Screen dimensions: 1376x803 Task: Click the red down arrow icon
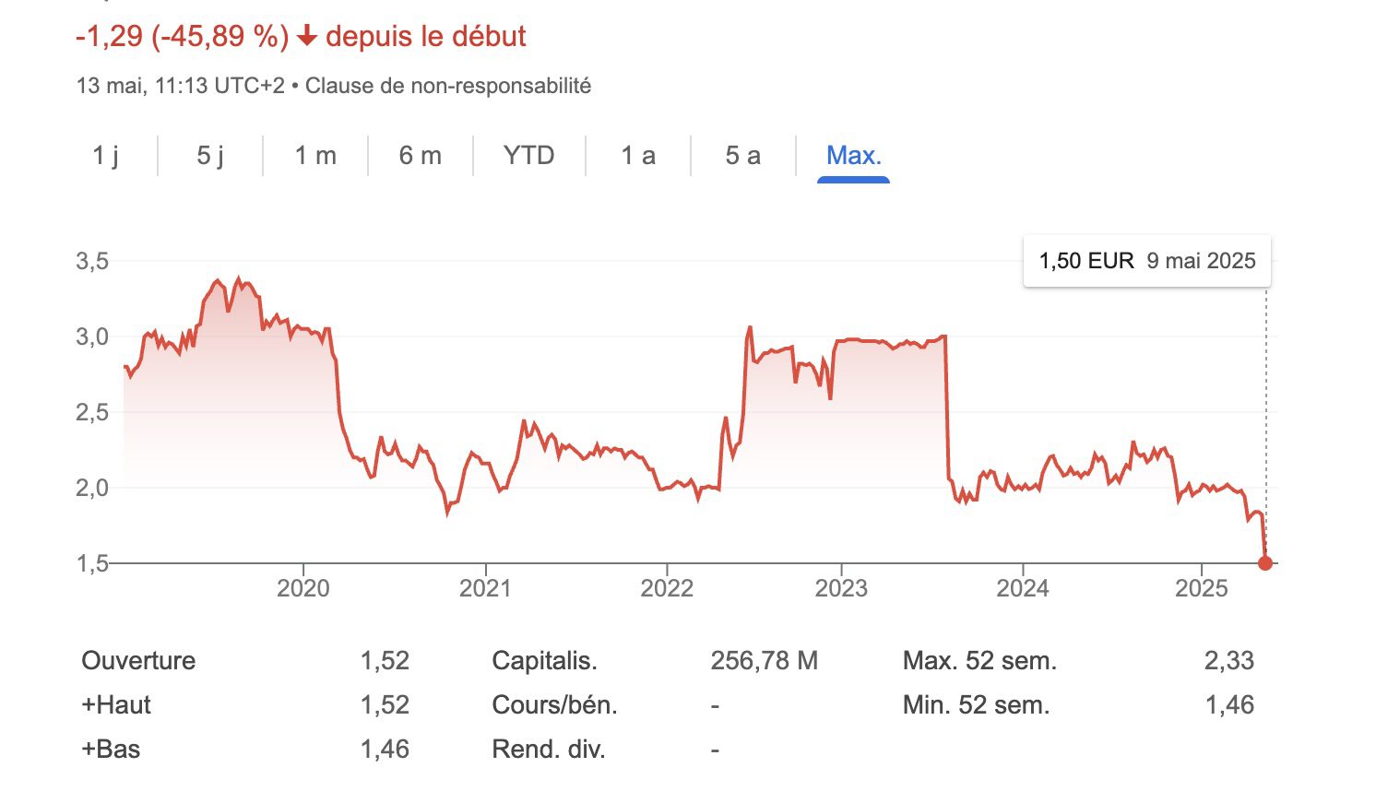click(x=307, y=37)
